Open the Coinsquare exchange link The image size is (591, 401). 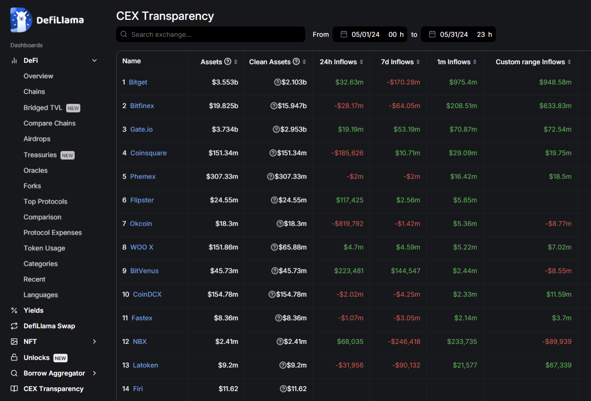pos(148,153)
